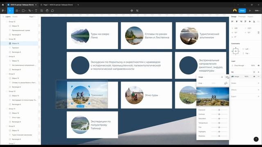Click Align left icon in Design panel
The height and width of the screenshot is (147, 262).
[x=232, y=22]
